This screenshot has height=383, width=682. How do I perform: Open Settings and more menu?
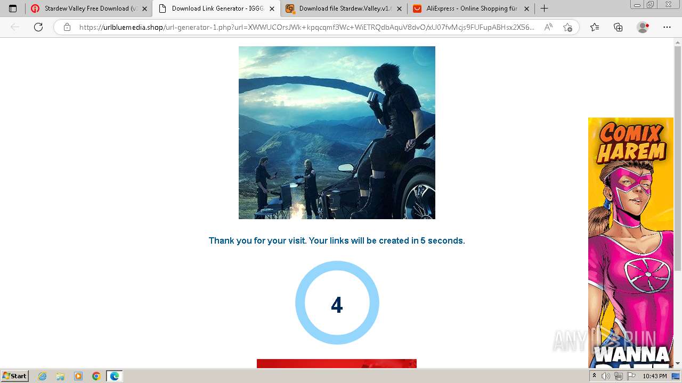click(x=667, y=27)
